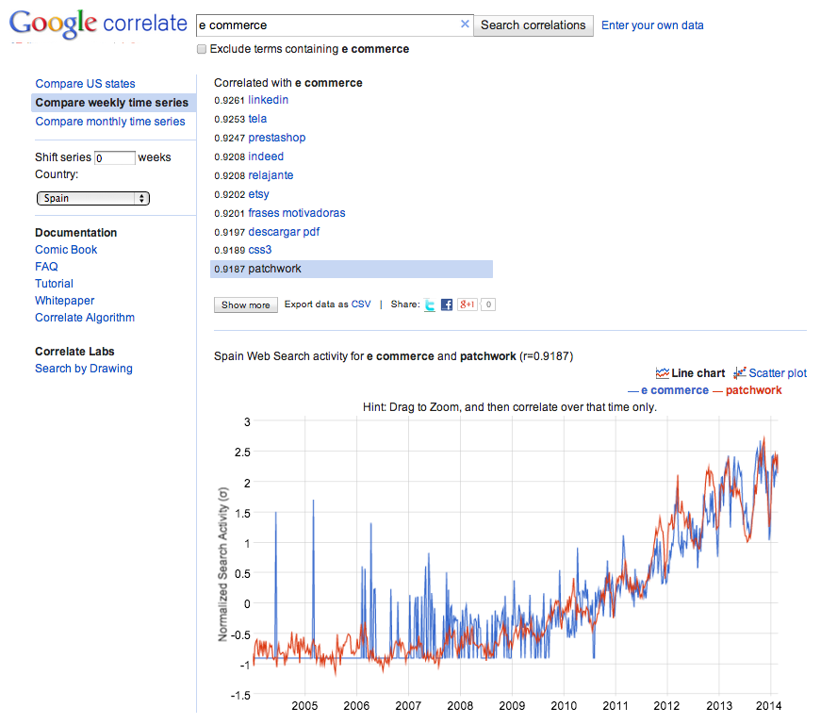Open Enter your own data link

[652, 25]
